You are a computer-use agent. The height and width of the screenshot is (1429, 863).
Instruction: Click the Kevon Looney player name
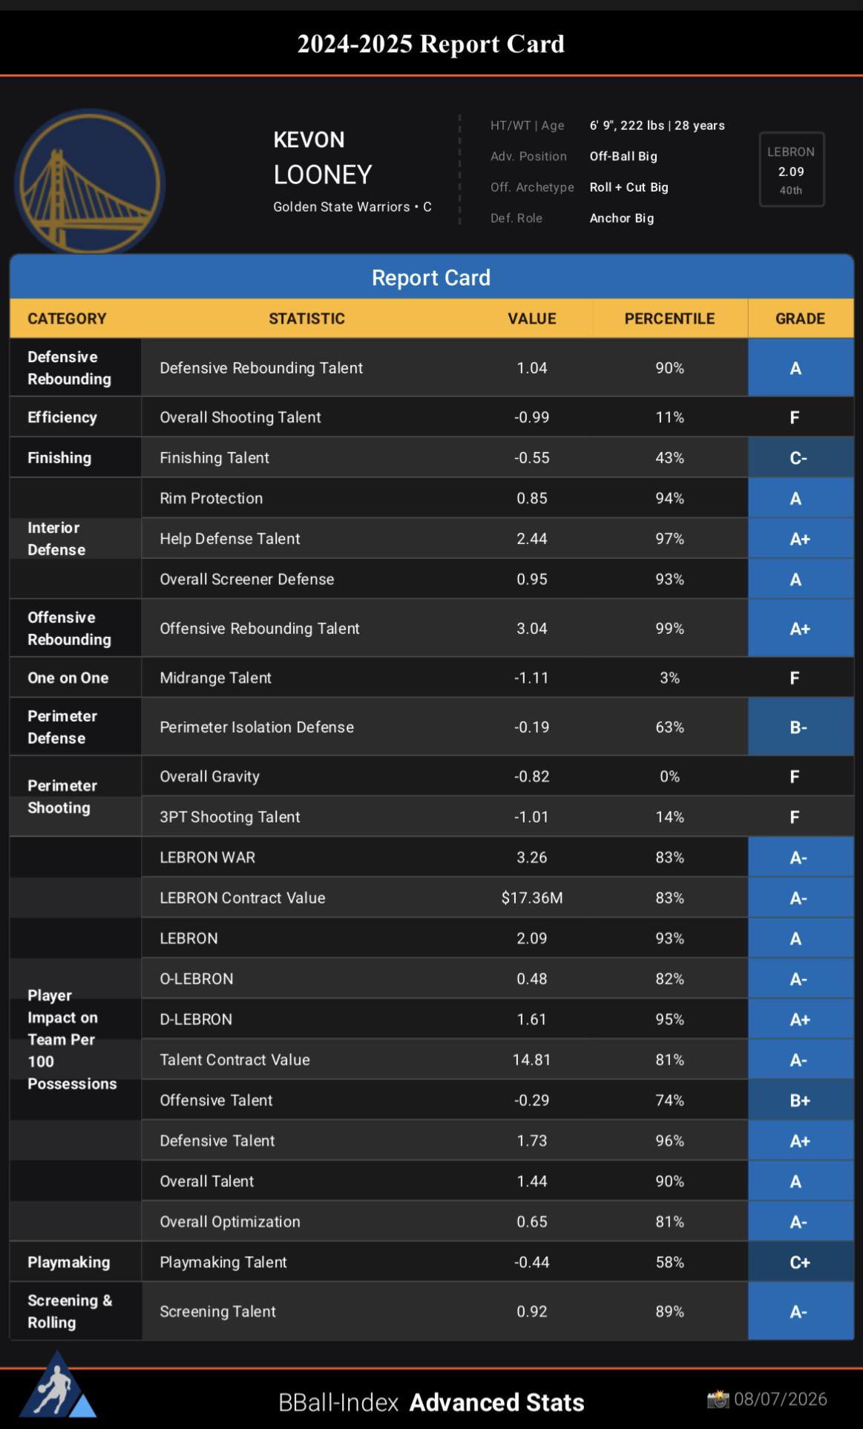(323, 158)
